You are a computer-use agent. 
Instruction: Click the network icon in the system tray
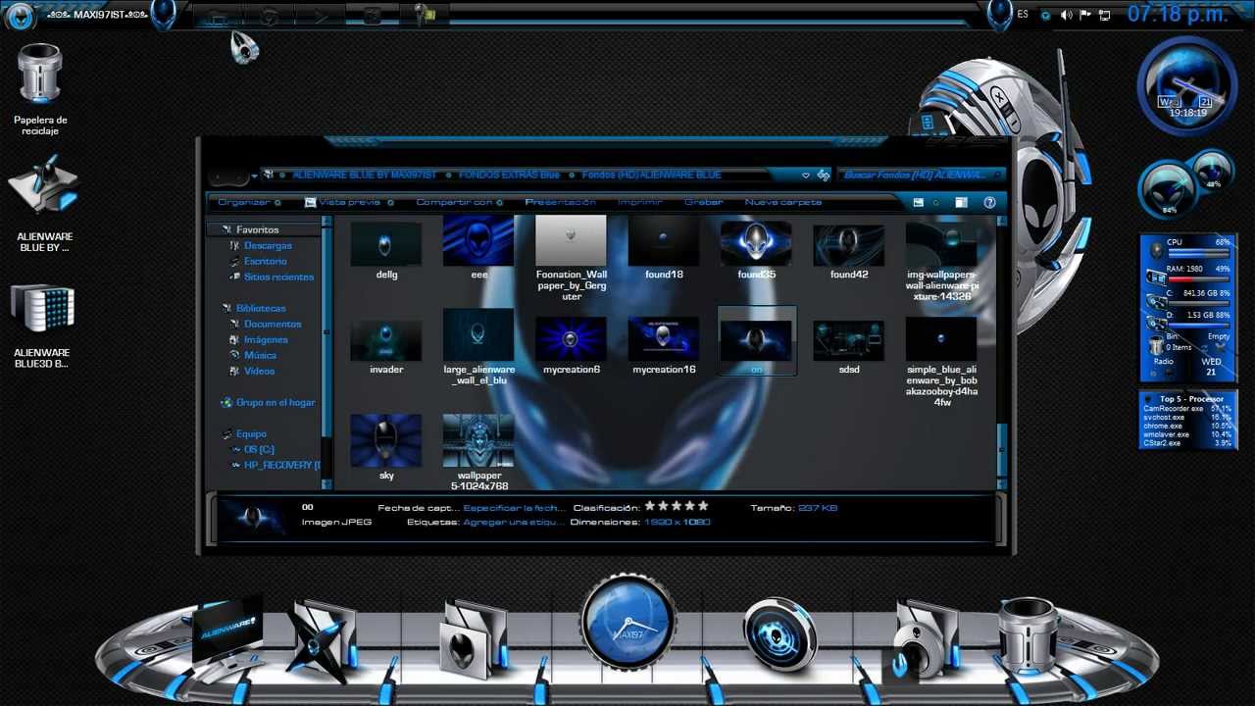click(x=1105, y=15)
